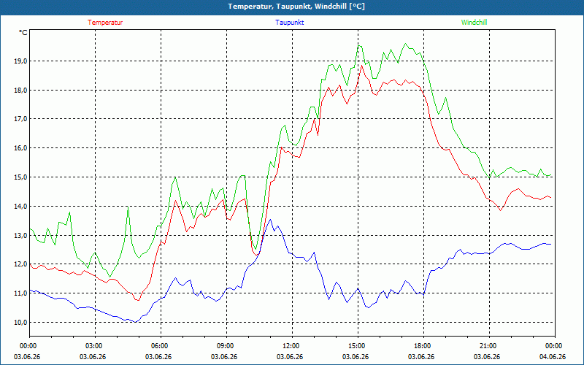Click the Windchill peak near 17:00
The width and height of the screenshot is (584, 365).
(406, 44)
